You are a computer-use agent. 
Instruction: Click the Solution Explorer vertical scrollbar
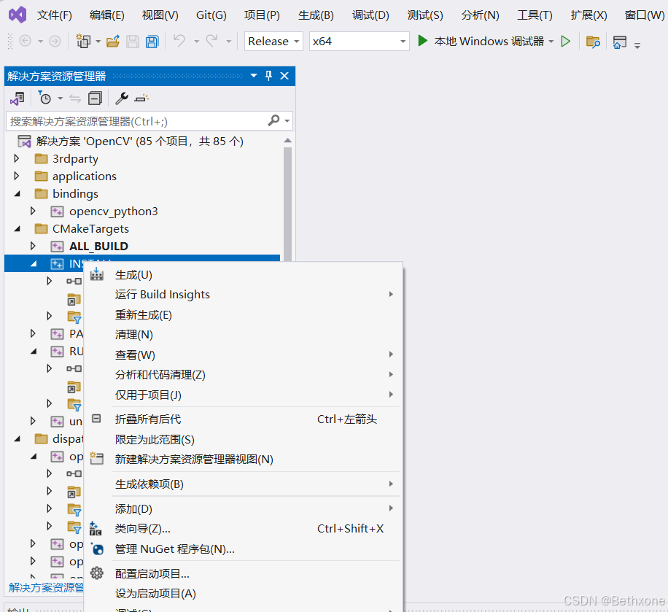tap(287, 204)
